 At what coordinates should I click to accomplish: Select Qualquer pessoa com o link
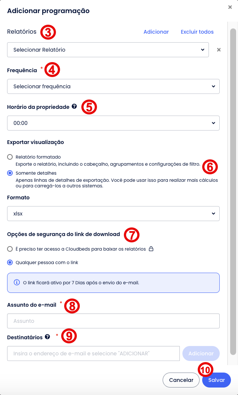(x=10, y=263)
